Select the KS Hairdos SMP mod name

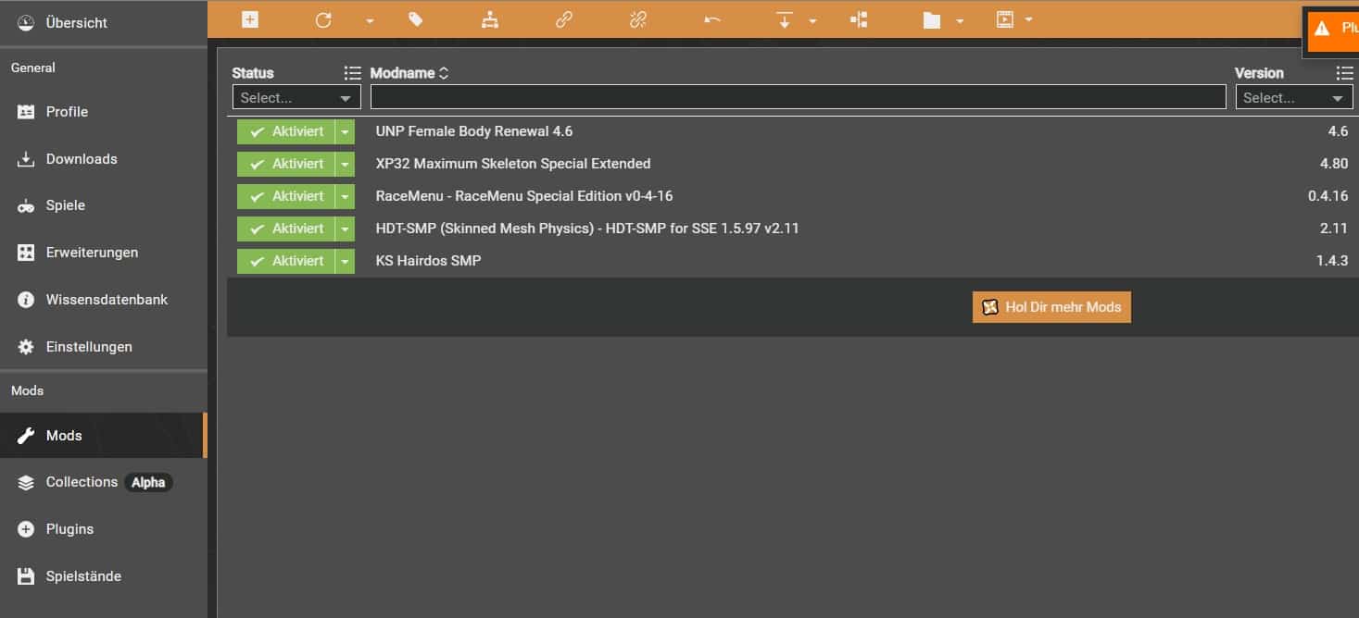click(428, 261)
